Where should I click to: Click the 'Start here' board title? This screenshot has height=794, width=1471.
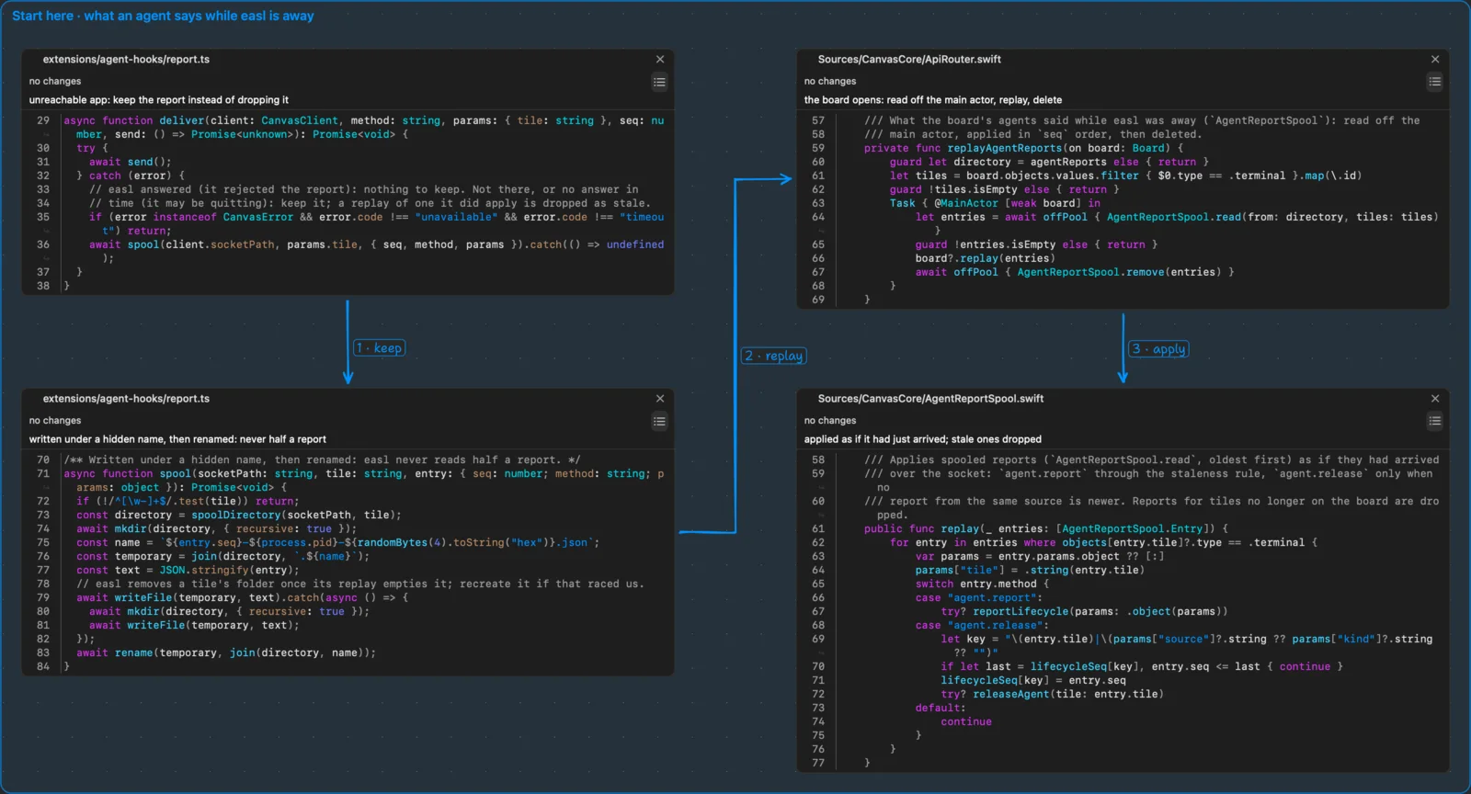point(163,16)
